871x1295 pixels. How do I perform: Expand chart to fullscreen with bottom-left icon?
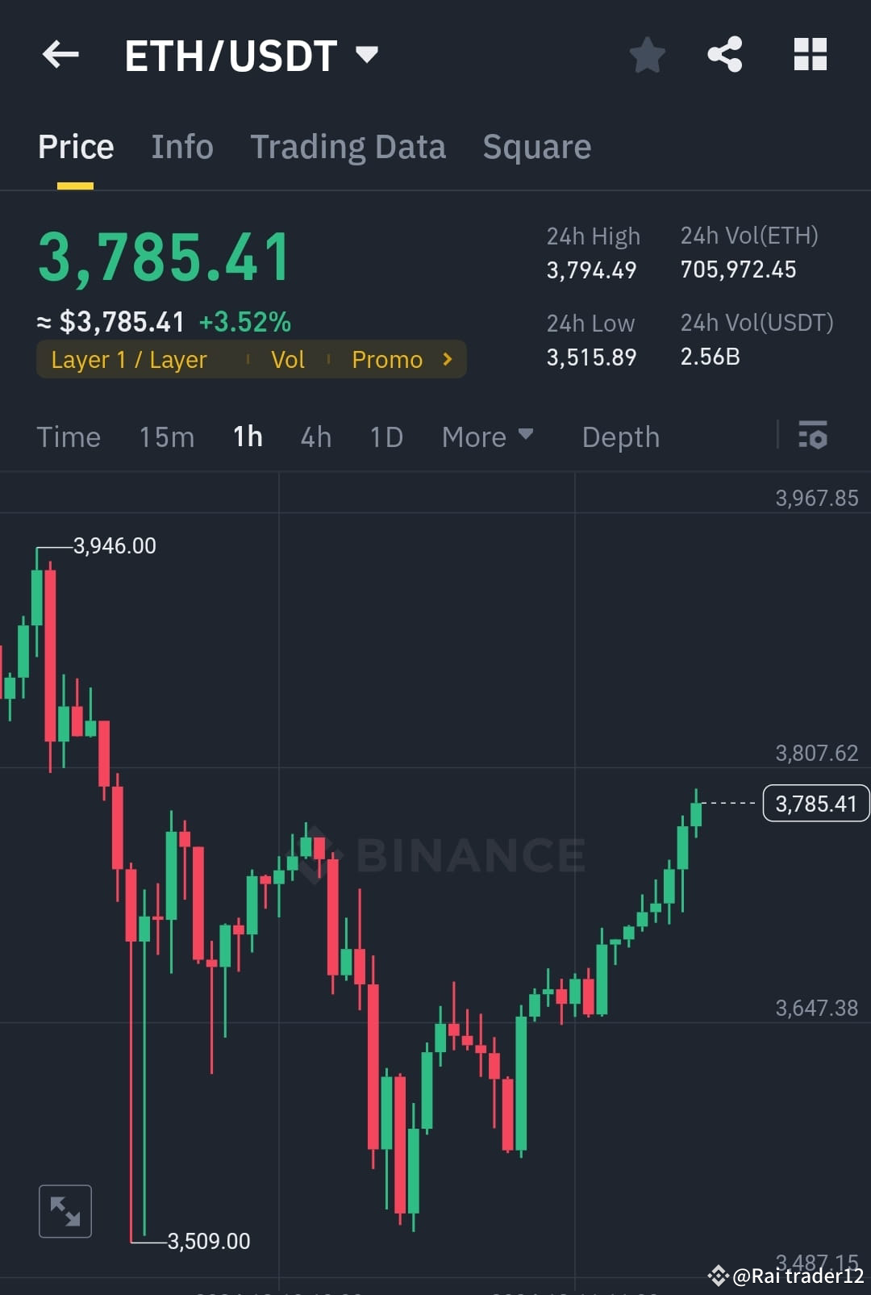[65, 1210]
